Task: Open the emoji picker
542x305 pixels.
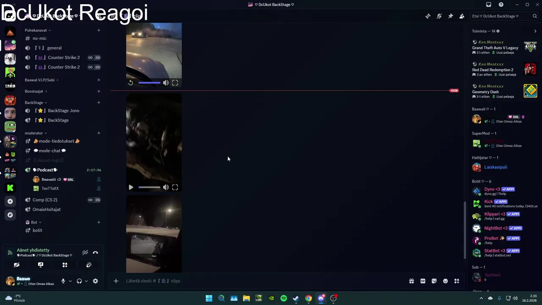Action: 445,281
